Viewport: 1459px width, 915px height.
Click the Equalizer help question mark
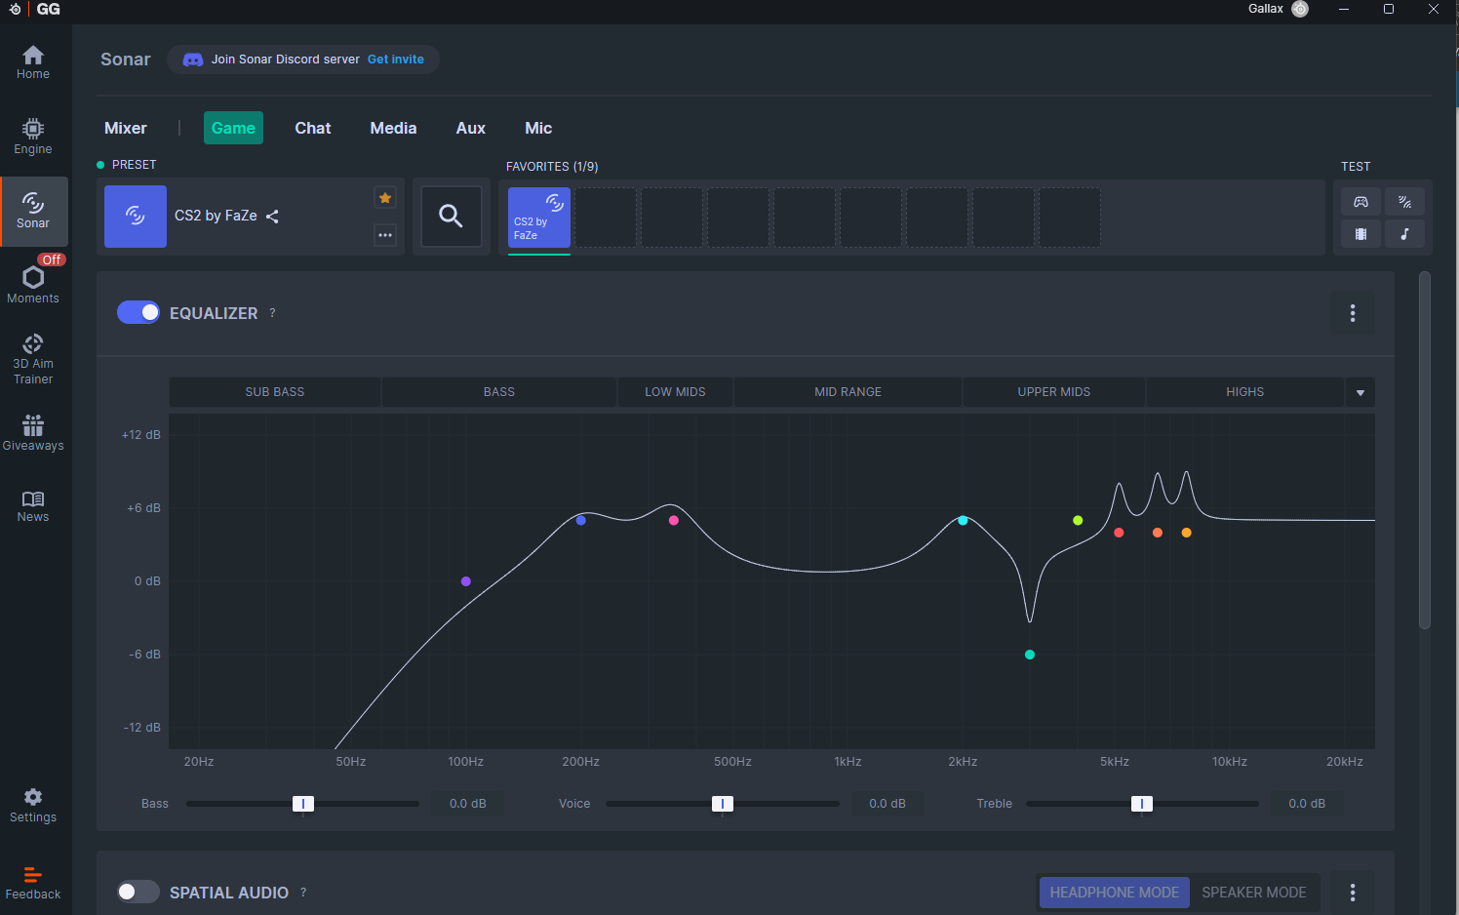click(272, 313)
